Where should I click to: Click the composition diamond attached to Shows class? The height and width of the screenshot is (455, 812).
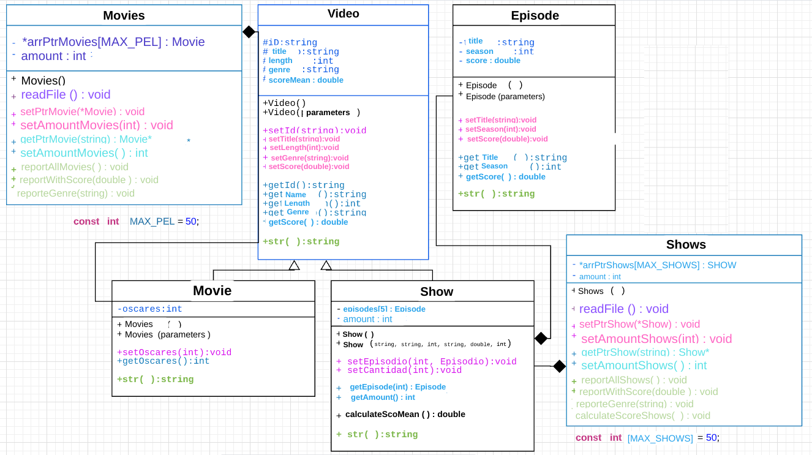click(x=560, y=366)
